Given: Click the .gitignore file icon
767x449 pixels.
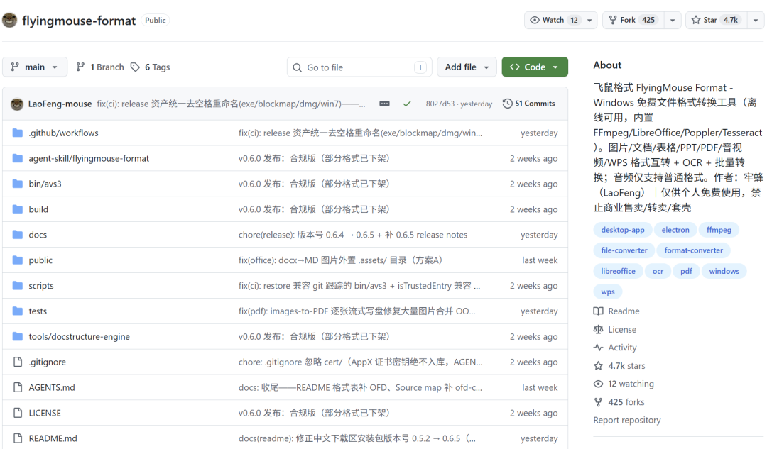Looking at the screenshot, I should coord(18,362).
